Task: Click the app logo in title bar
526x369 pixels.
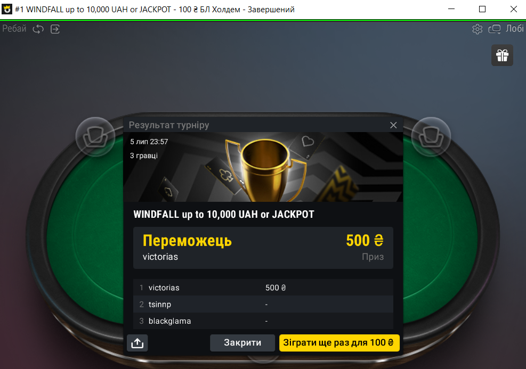Action: point(7,9)
